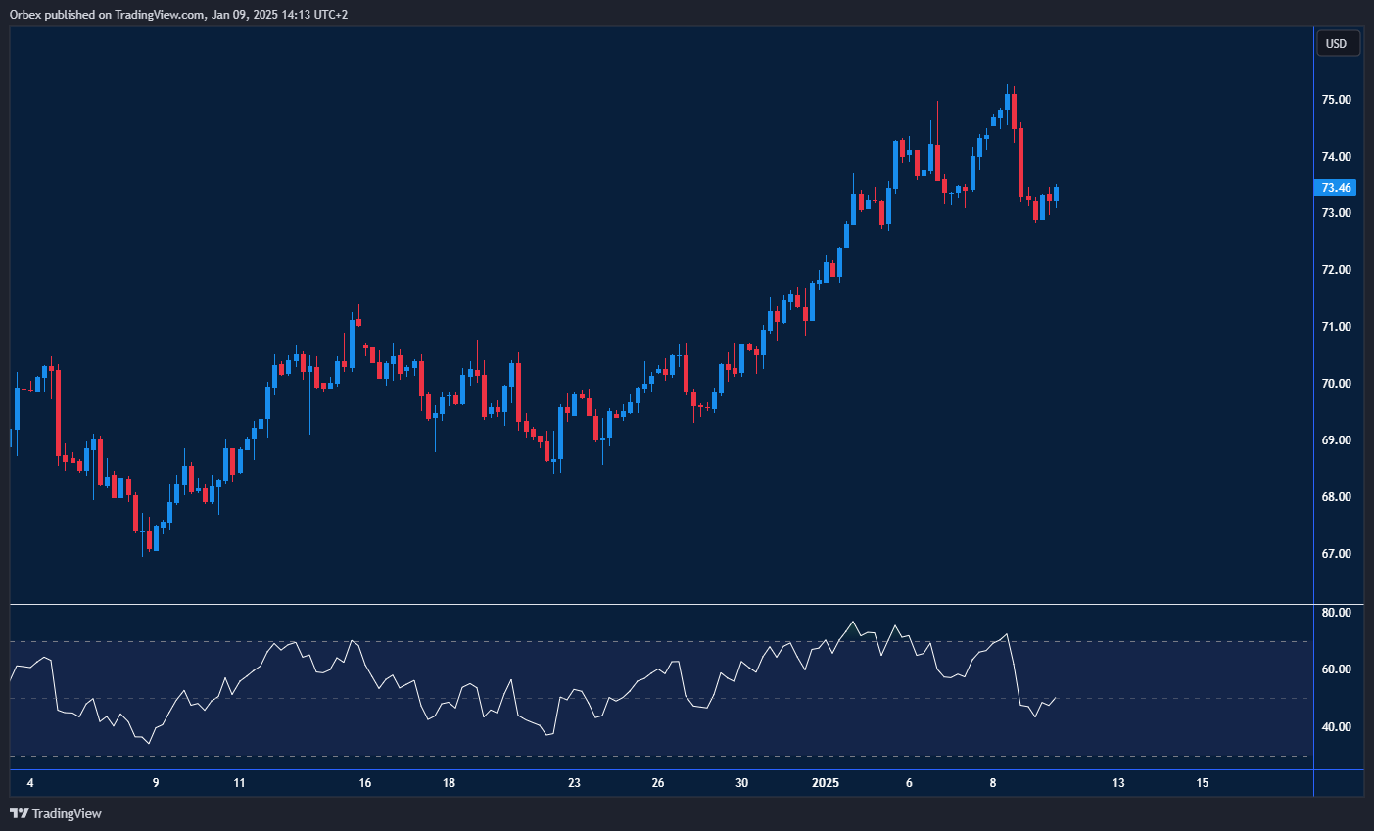The width and height of the screenshot is (1374, 831).
Task: Click the 73.46 current price tag
Action: (1336, 188)
